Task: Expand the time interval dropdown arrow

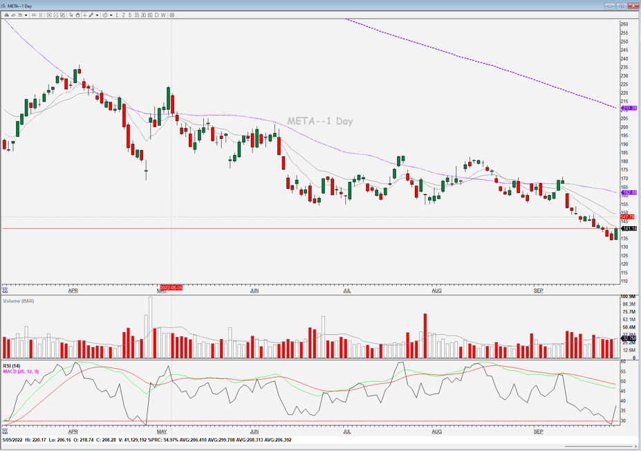Action: click(x=111, y=15)
